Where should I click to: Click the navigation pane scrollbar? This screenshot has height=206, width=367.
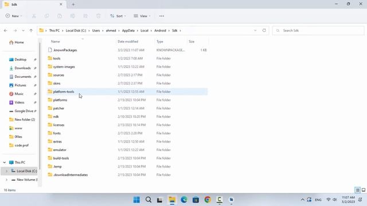40,105
